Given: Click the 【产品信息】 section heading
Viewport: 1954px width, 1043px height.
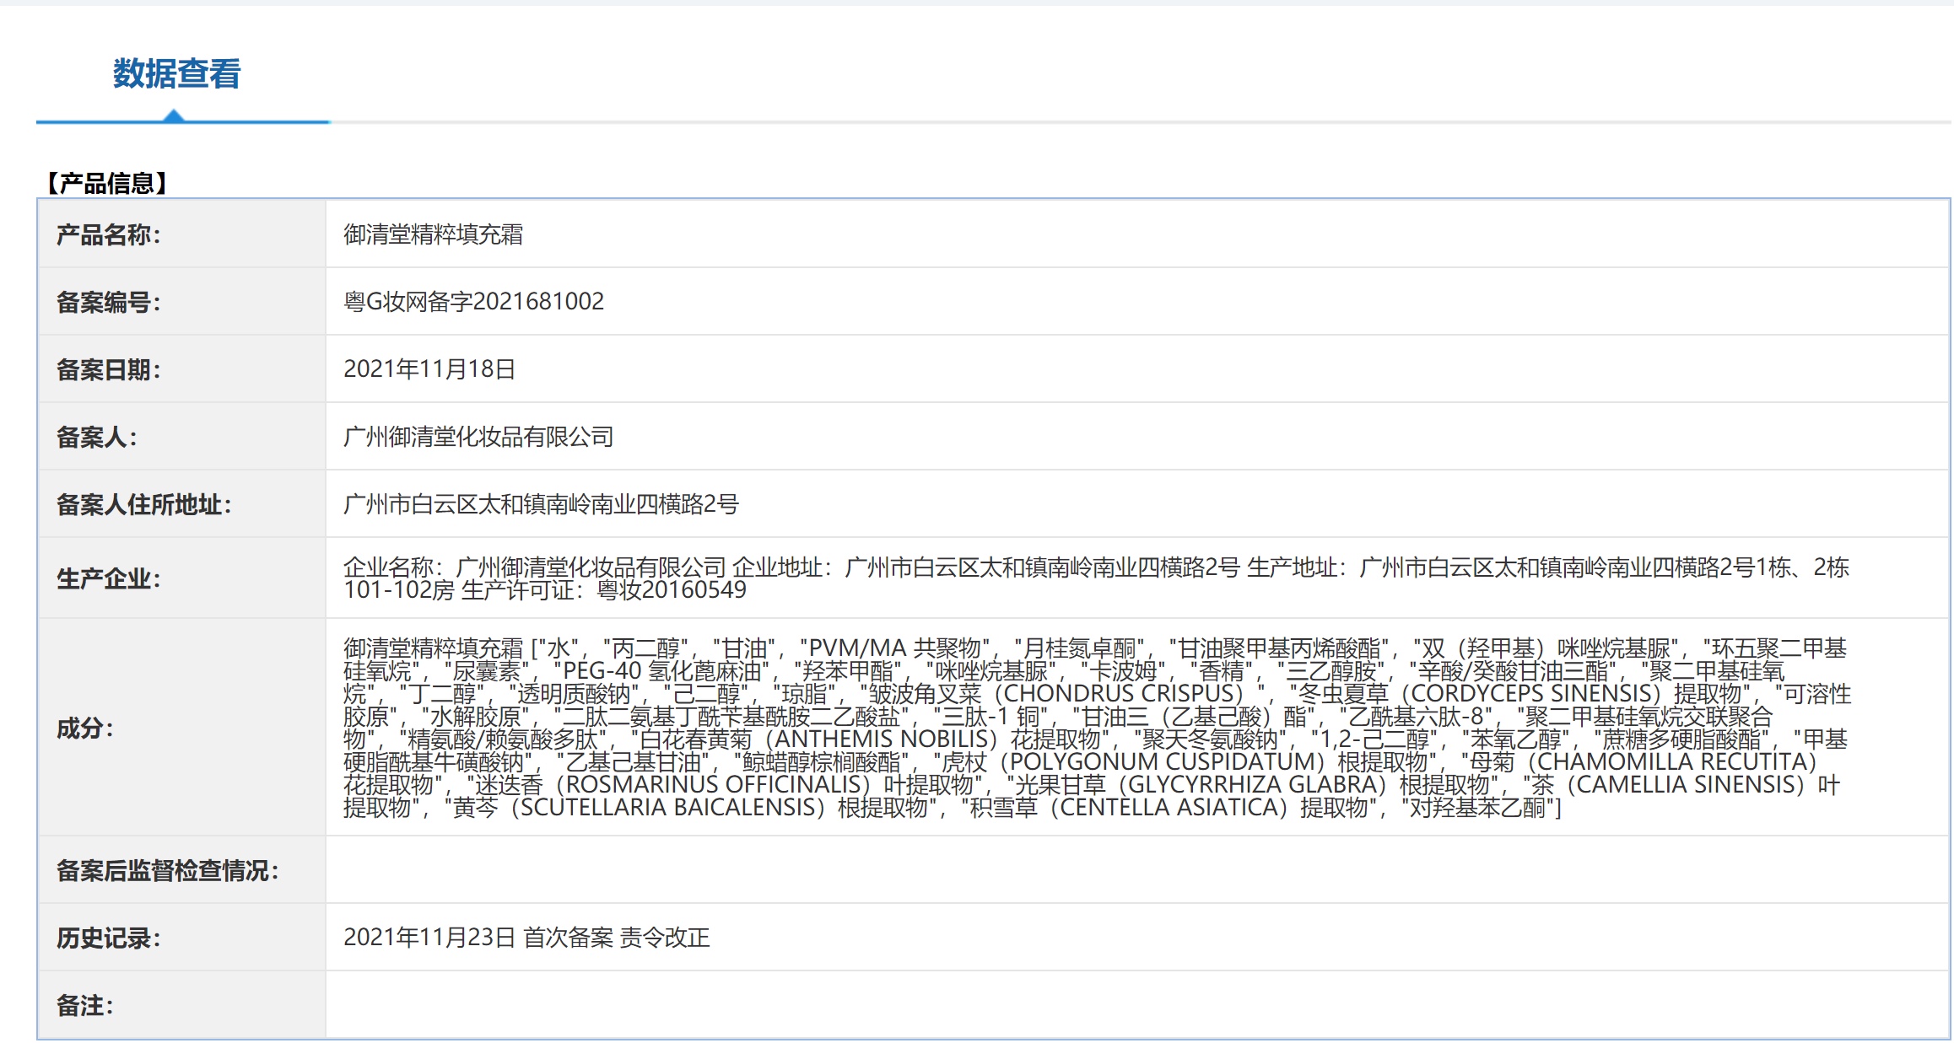Looking at the screenshot, I should [107, 183].
